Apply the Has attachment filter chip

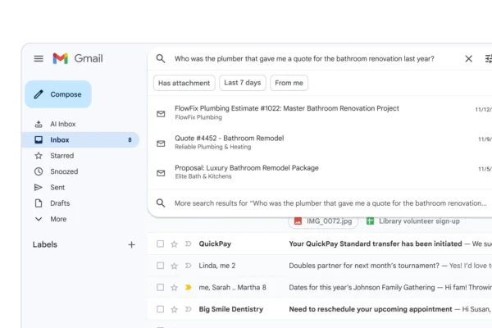click(x=184, y=83)
